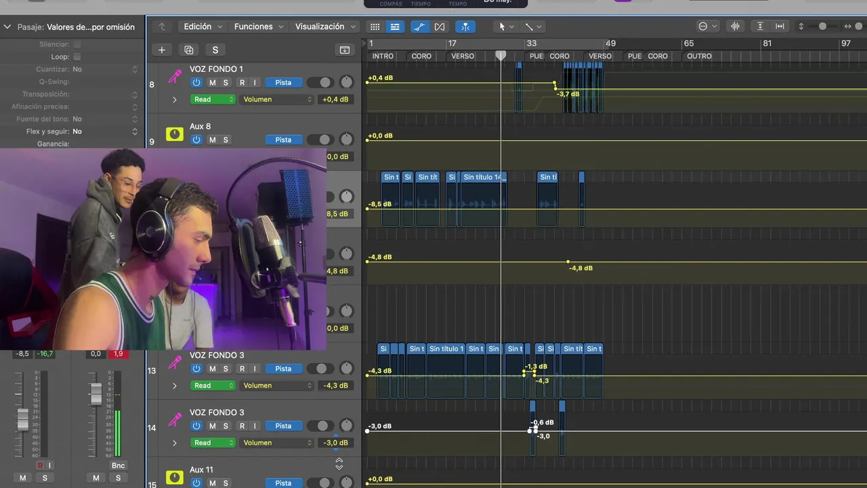Mute the Aux 8 track
The image size is (867, 488).
213,140
